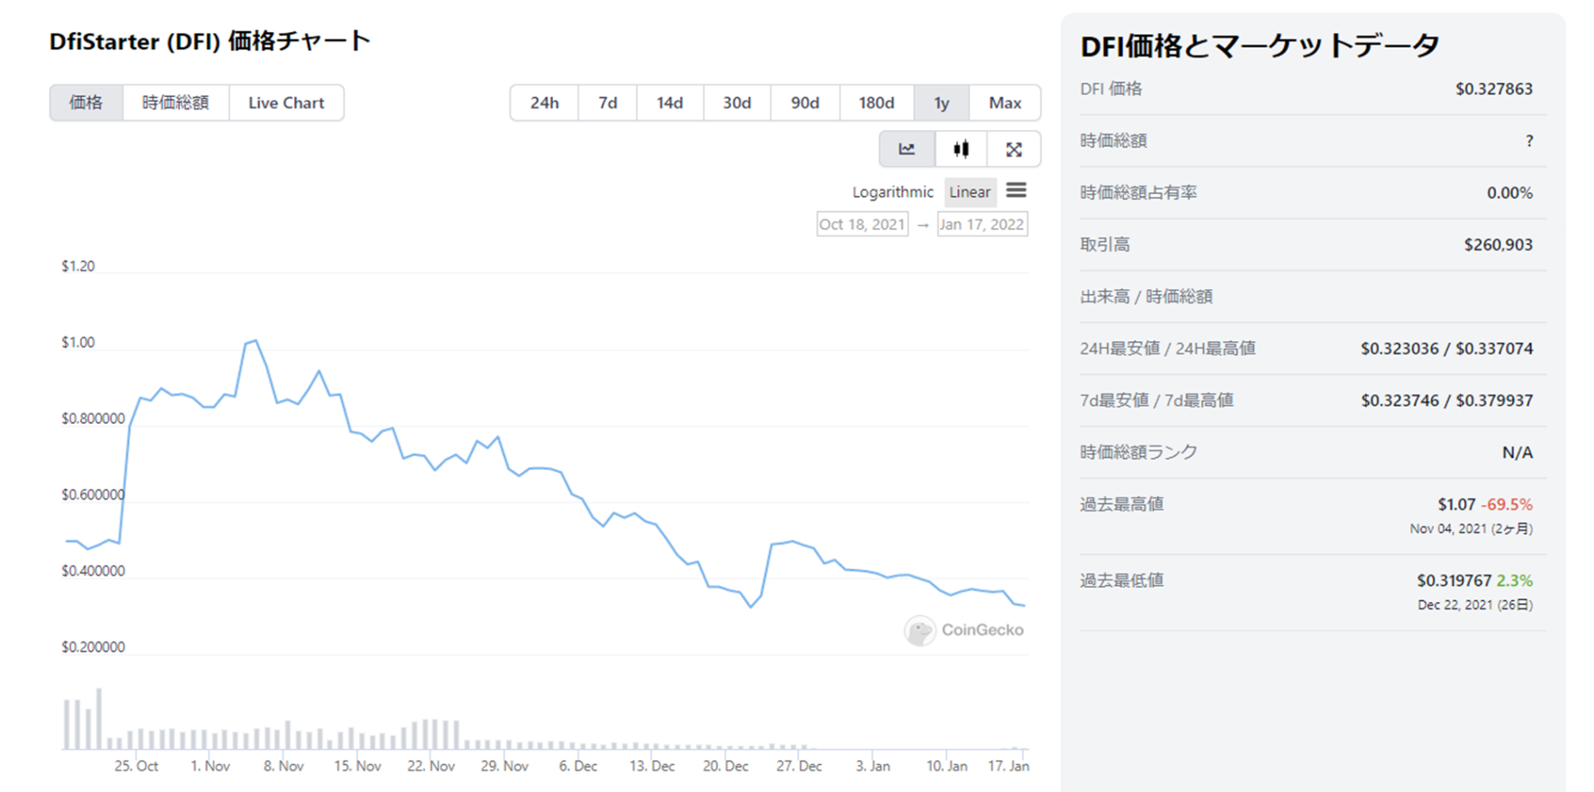Image resolution: width=1594 pixels, height=792 pixels.
Task: Edit end date Jan 17, 2022
Action: [x=982, y=224]
